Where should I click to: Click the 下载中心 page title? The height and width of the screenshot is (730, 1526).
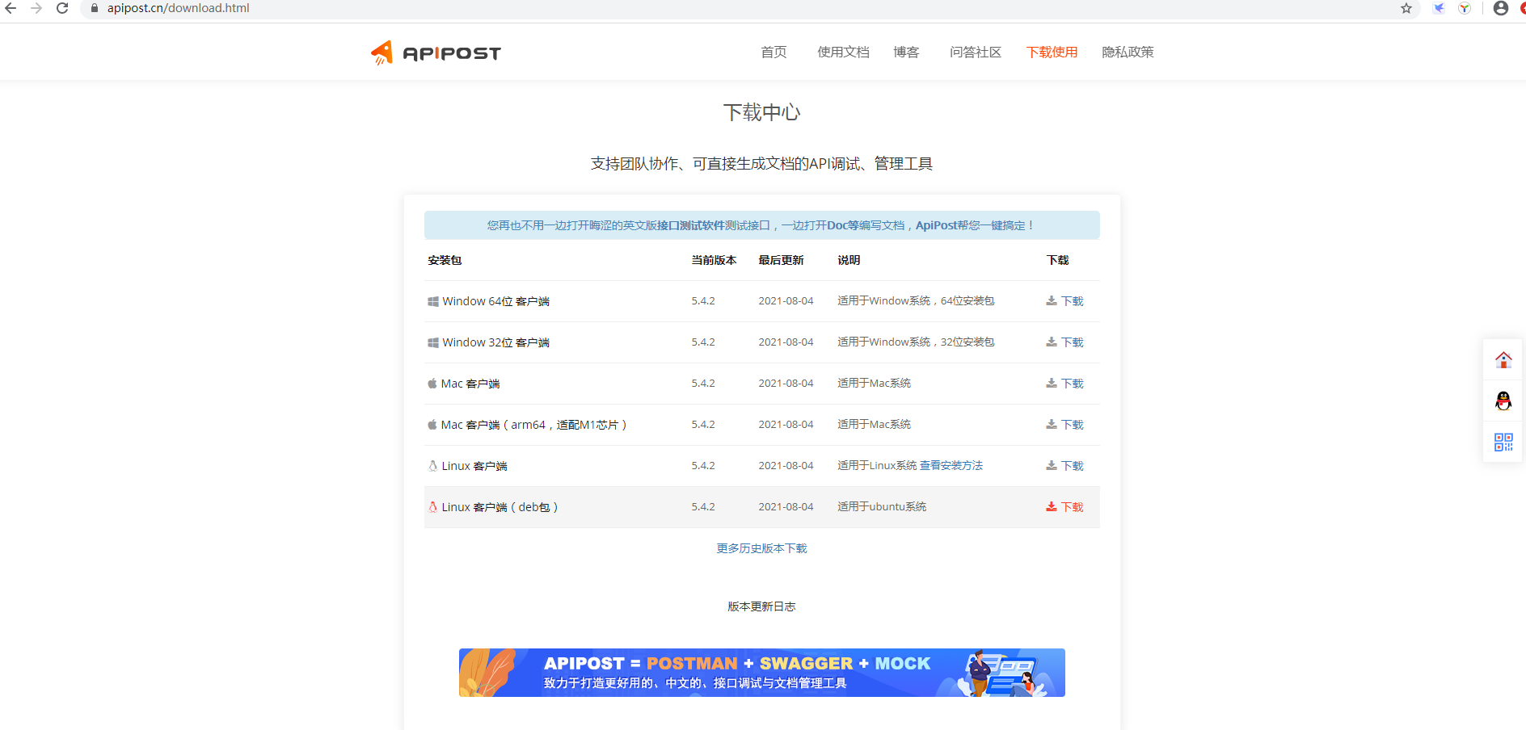point(761,112)
